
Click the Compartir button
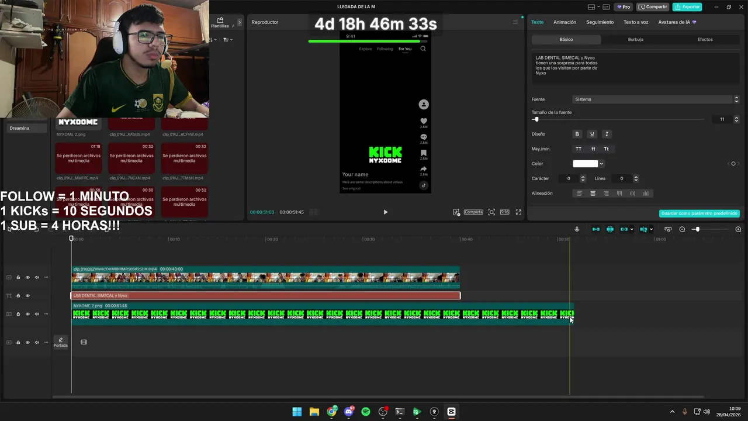pyautogui.click(x=653, y=7)
